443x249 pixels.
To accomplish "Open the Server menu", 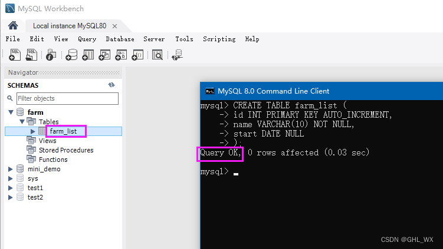I will click(x=154, y=39).
